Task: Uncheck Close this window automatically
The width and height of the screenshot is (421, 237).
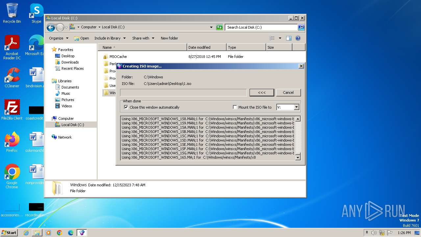Action: pyautogui.click(x=126, y=107)
